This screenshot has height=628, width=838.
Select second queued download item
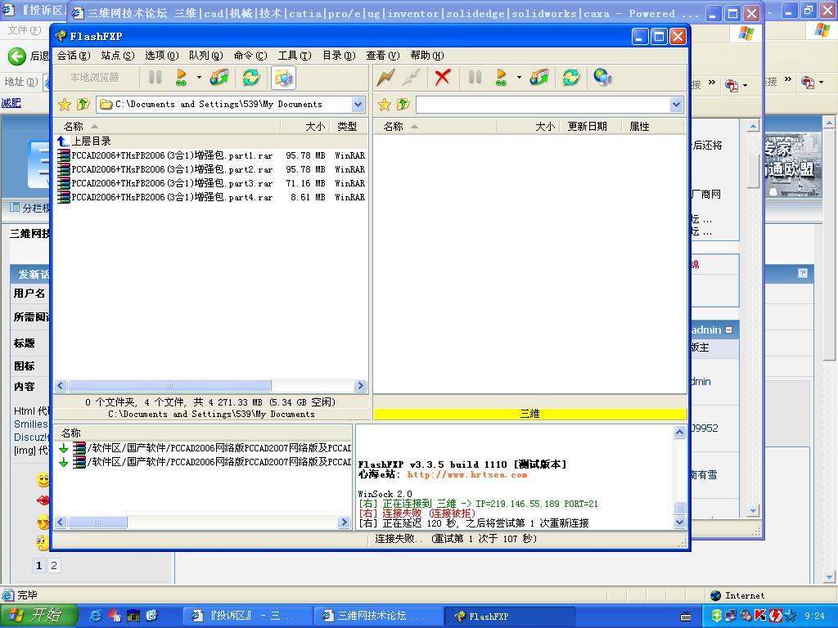(205, 462)
